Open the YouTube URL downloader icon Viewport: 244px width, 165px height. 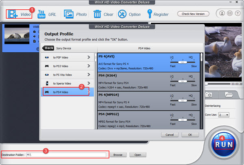tap(41, 14)
